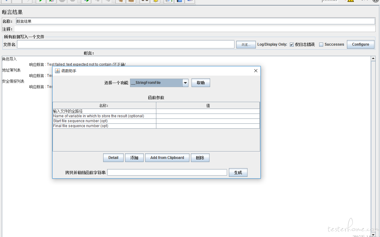Click the Detail button
This screenshot has height=237, width=380.
113,158
